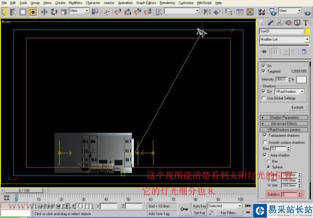313x218 pixels.
Task: Click the light color swatch next to Intensity
Action: (301, 80)
